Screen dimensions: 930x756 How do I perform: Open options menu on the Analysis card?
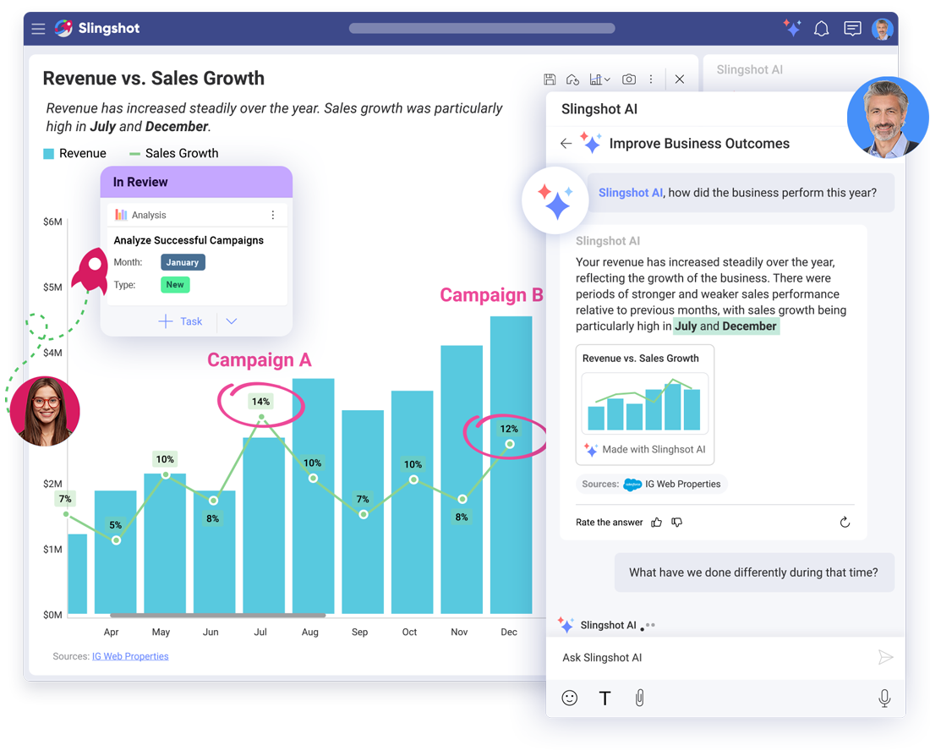coord(273,215)
